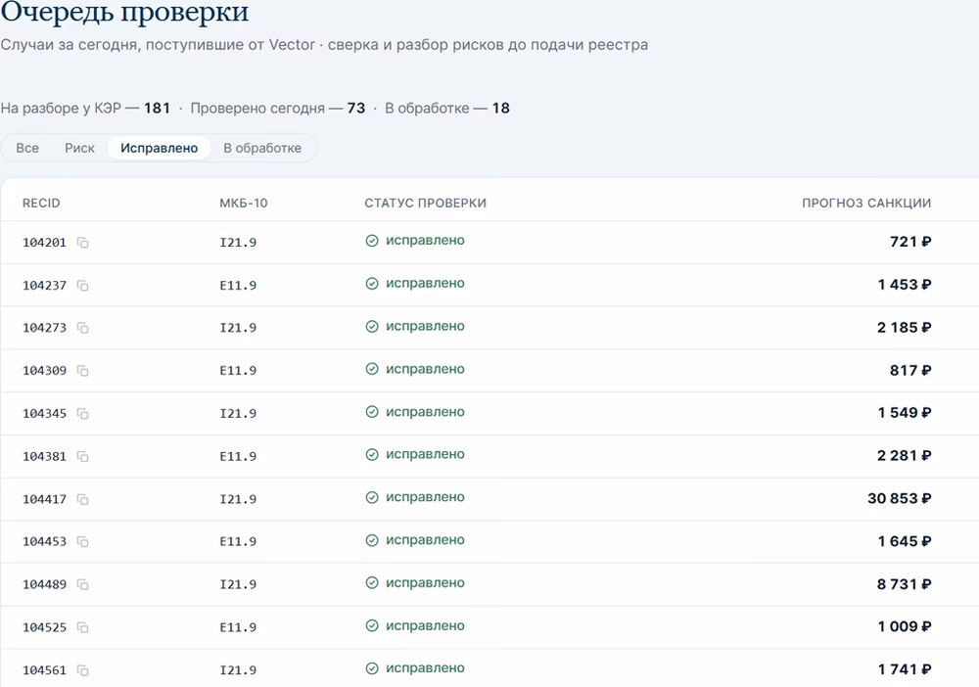Click the На разборе у КЭР count 181

click(158, 109)
